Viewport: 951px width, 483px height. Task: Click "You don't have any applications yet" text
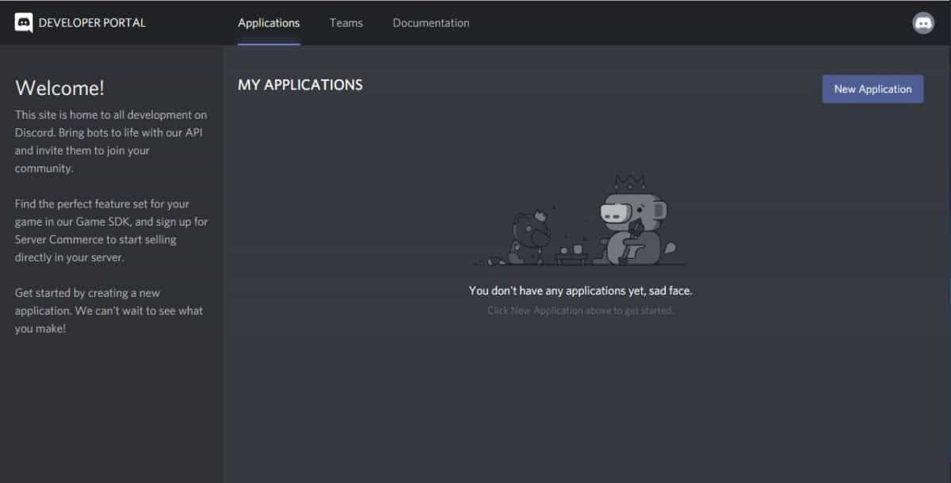click(580, 291)
